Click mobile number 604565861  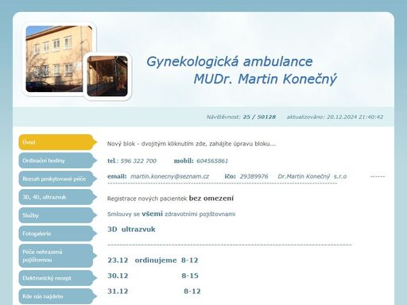coord(212,161)
